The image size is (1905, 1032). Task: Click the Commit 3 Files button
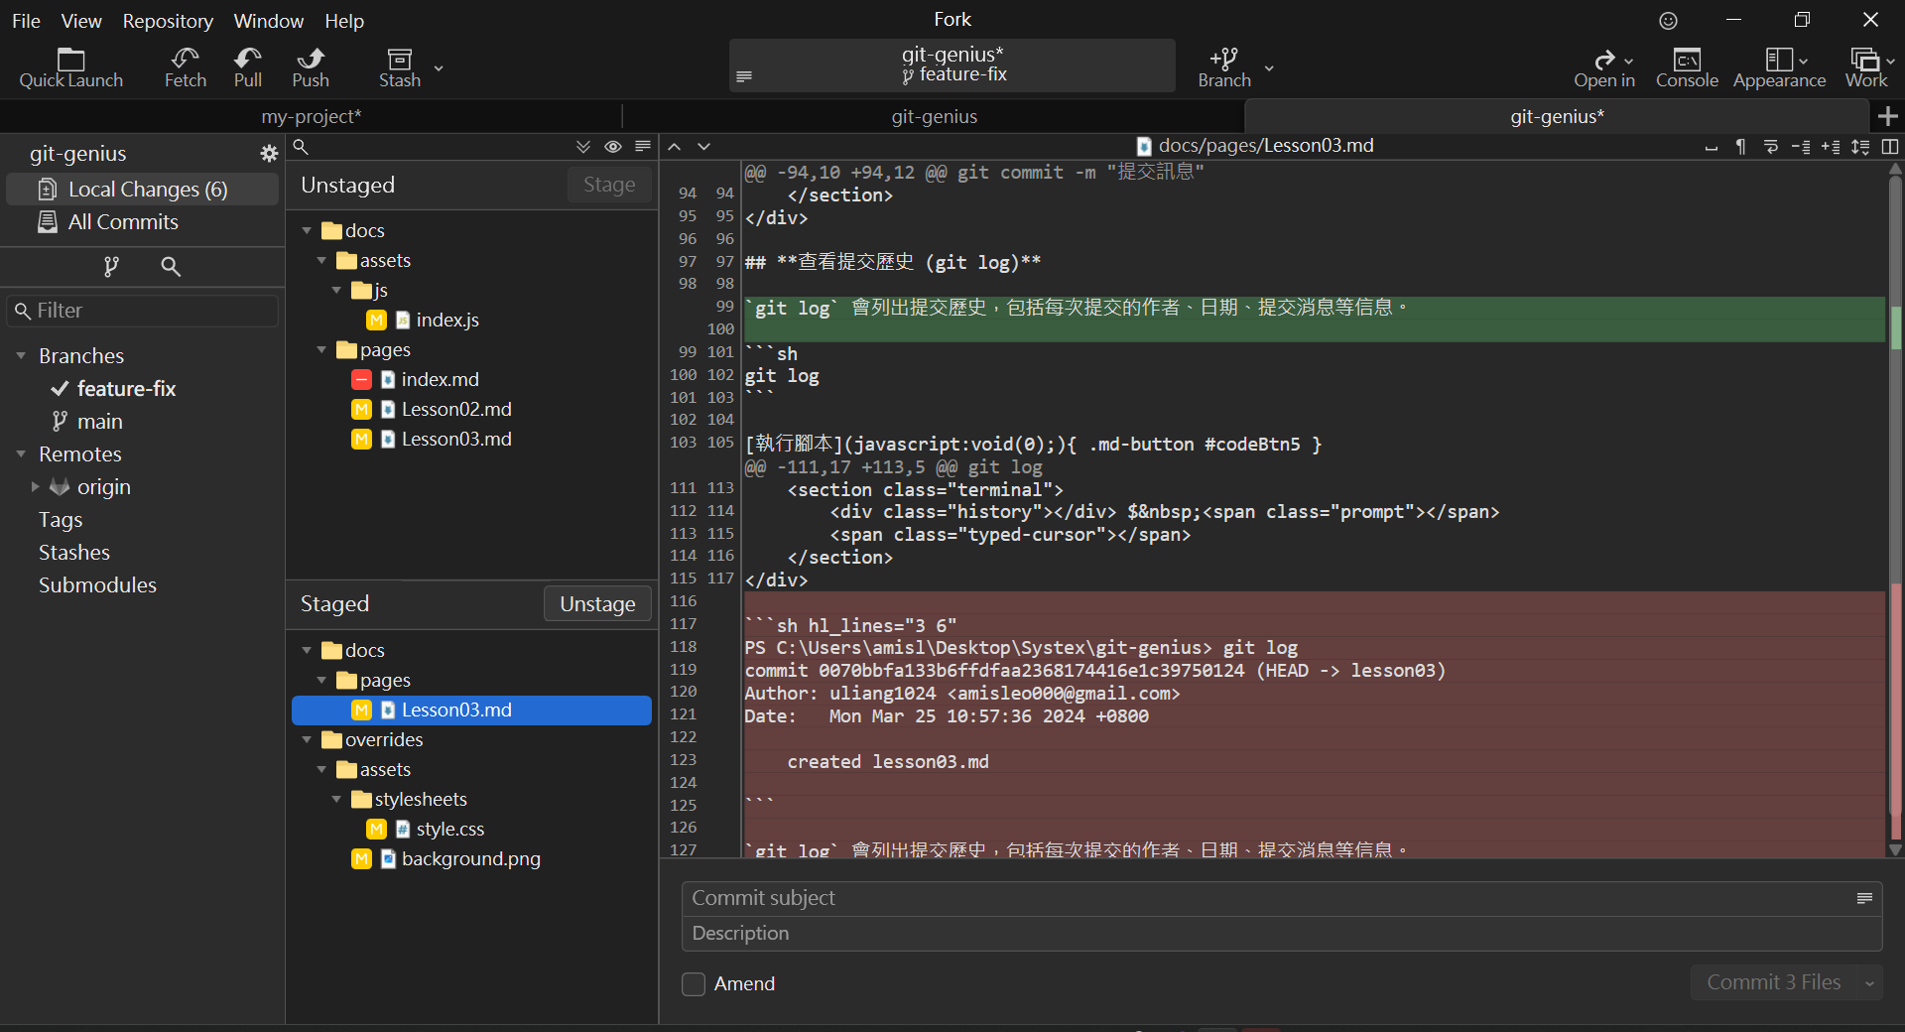(1773, 983)
